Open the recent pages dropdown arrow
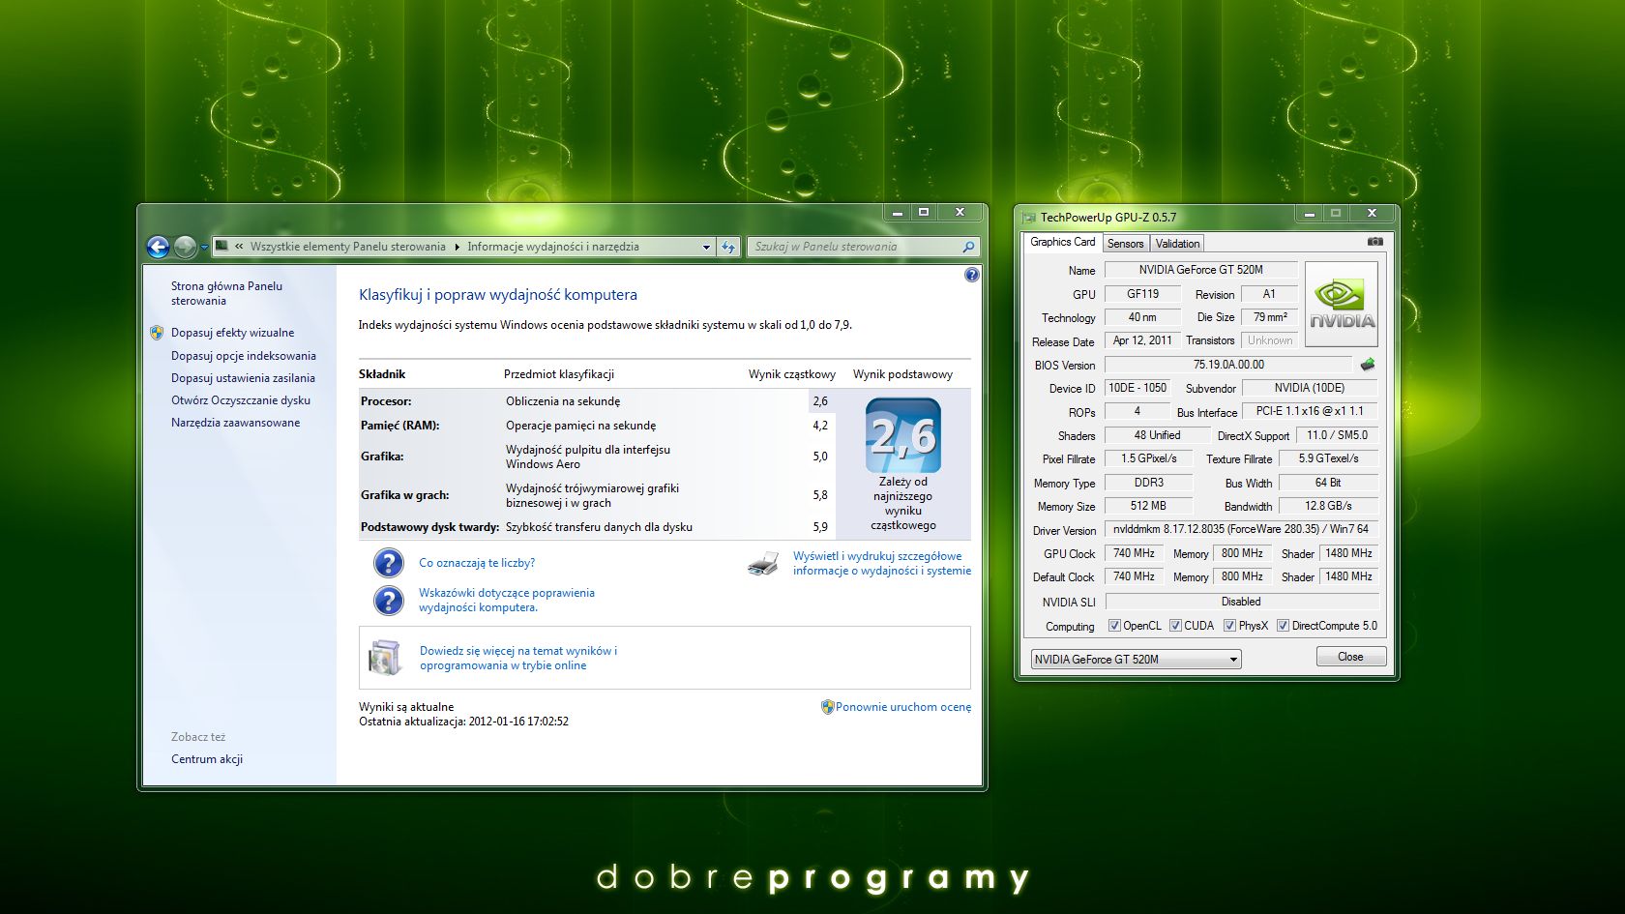This screenshot has height=914, width=1625. [204, 248]
